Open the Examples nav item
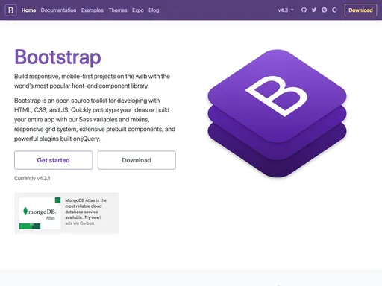The width and height of the screenshot is (382, 286). pyautogui.click(x=93, y=10)
